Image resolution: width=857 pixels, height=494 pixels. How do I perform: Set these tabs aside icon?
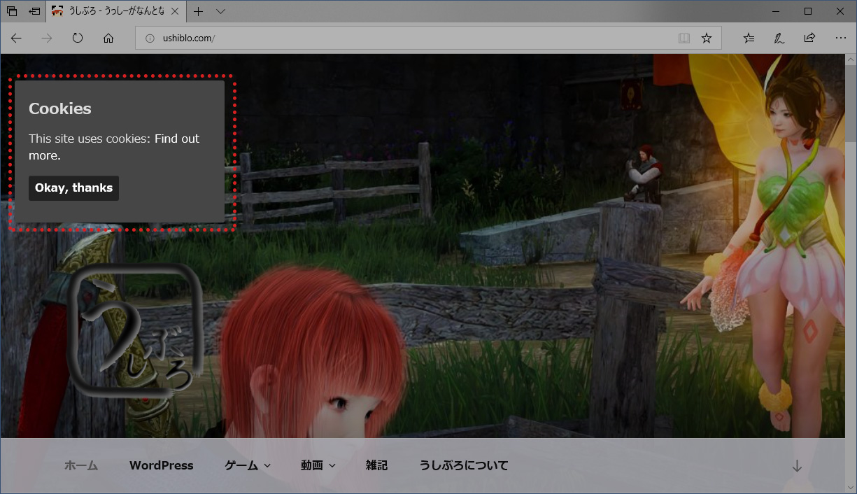[x=34, y=11]
